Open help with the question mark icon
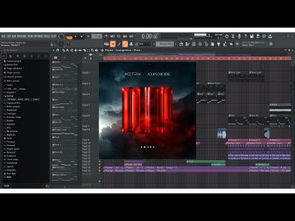The image size is (295, 221). (x=245, y=36)
